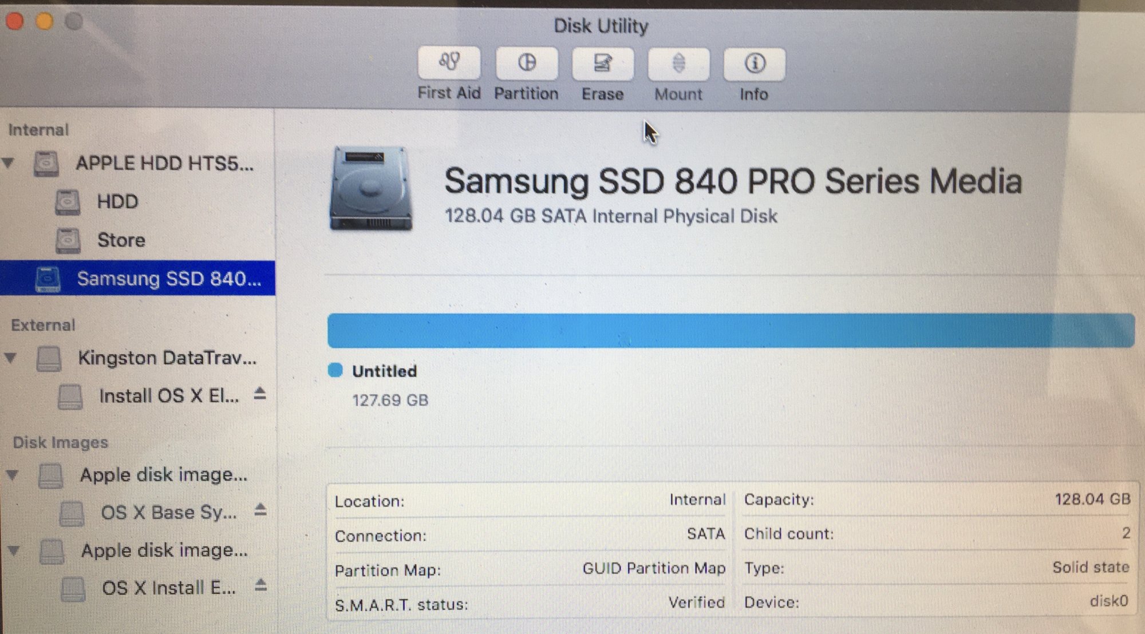Eject OS X Base System image

point(260,510)
